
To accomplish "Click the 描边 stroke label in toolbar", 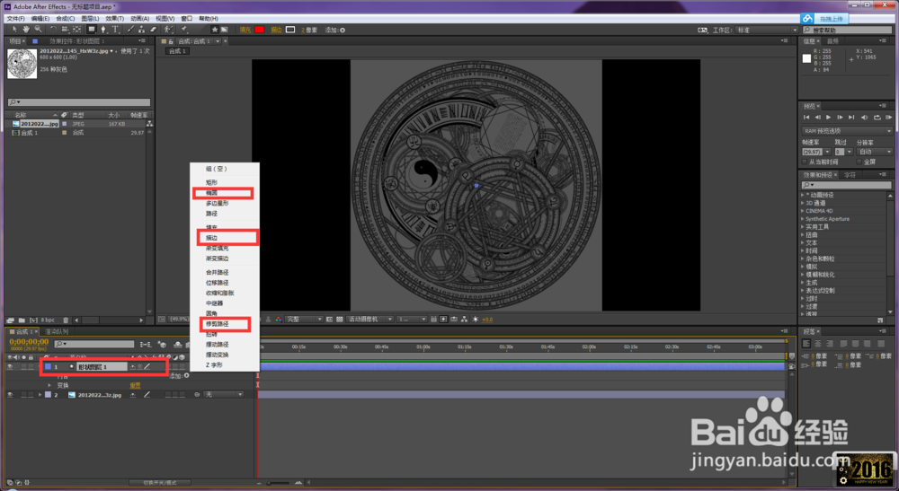I will coord(276,30).
